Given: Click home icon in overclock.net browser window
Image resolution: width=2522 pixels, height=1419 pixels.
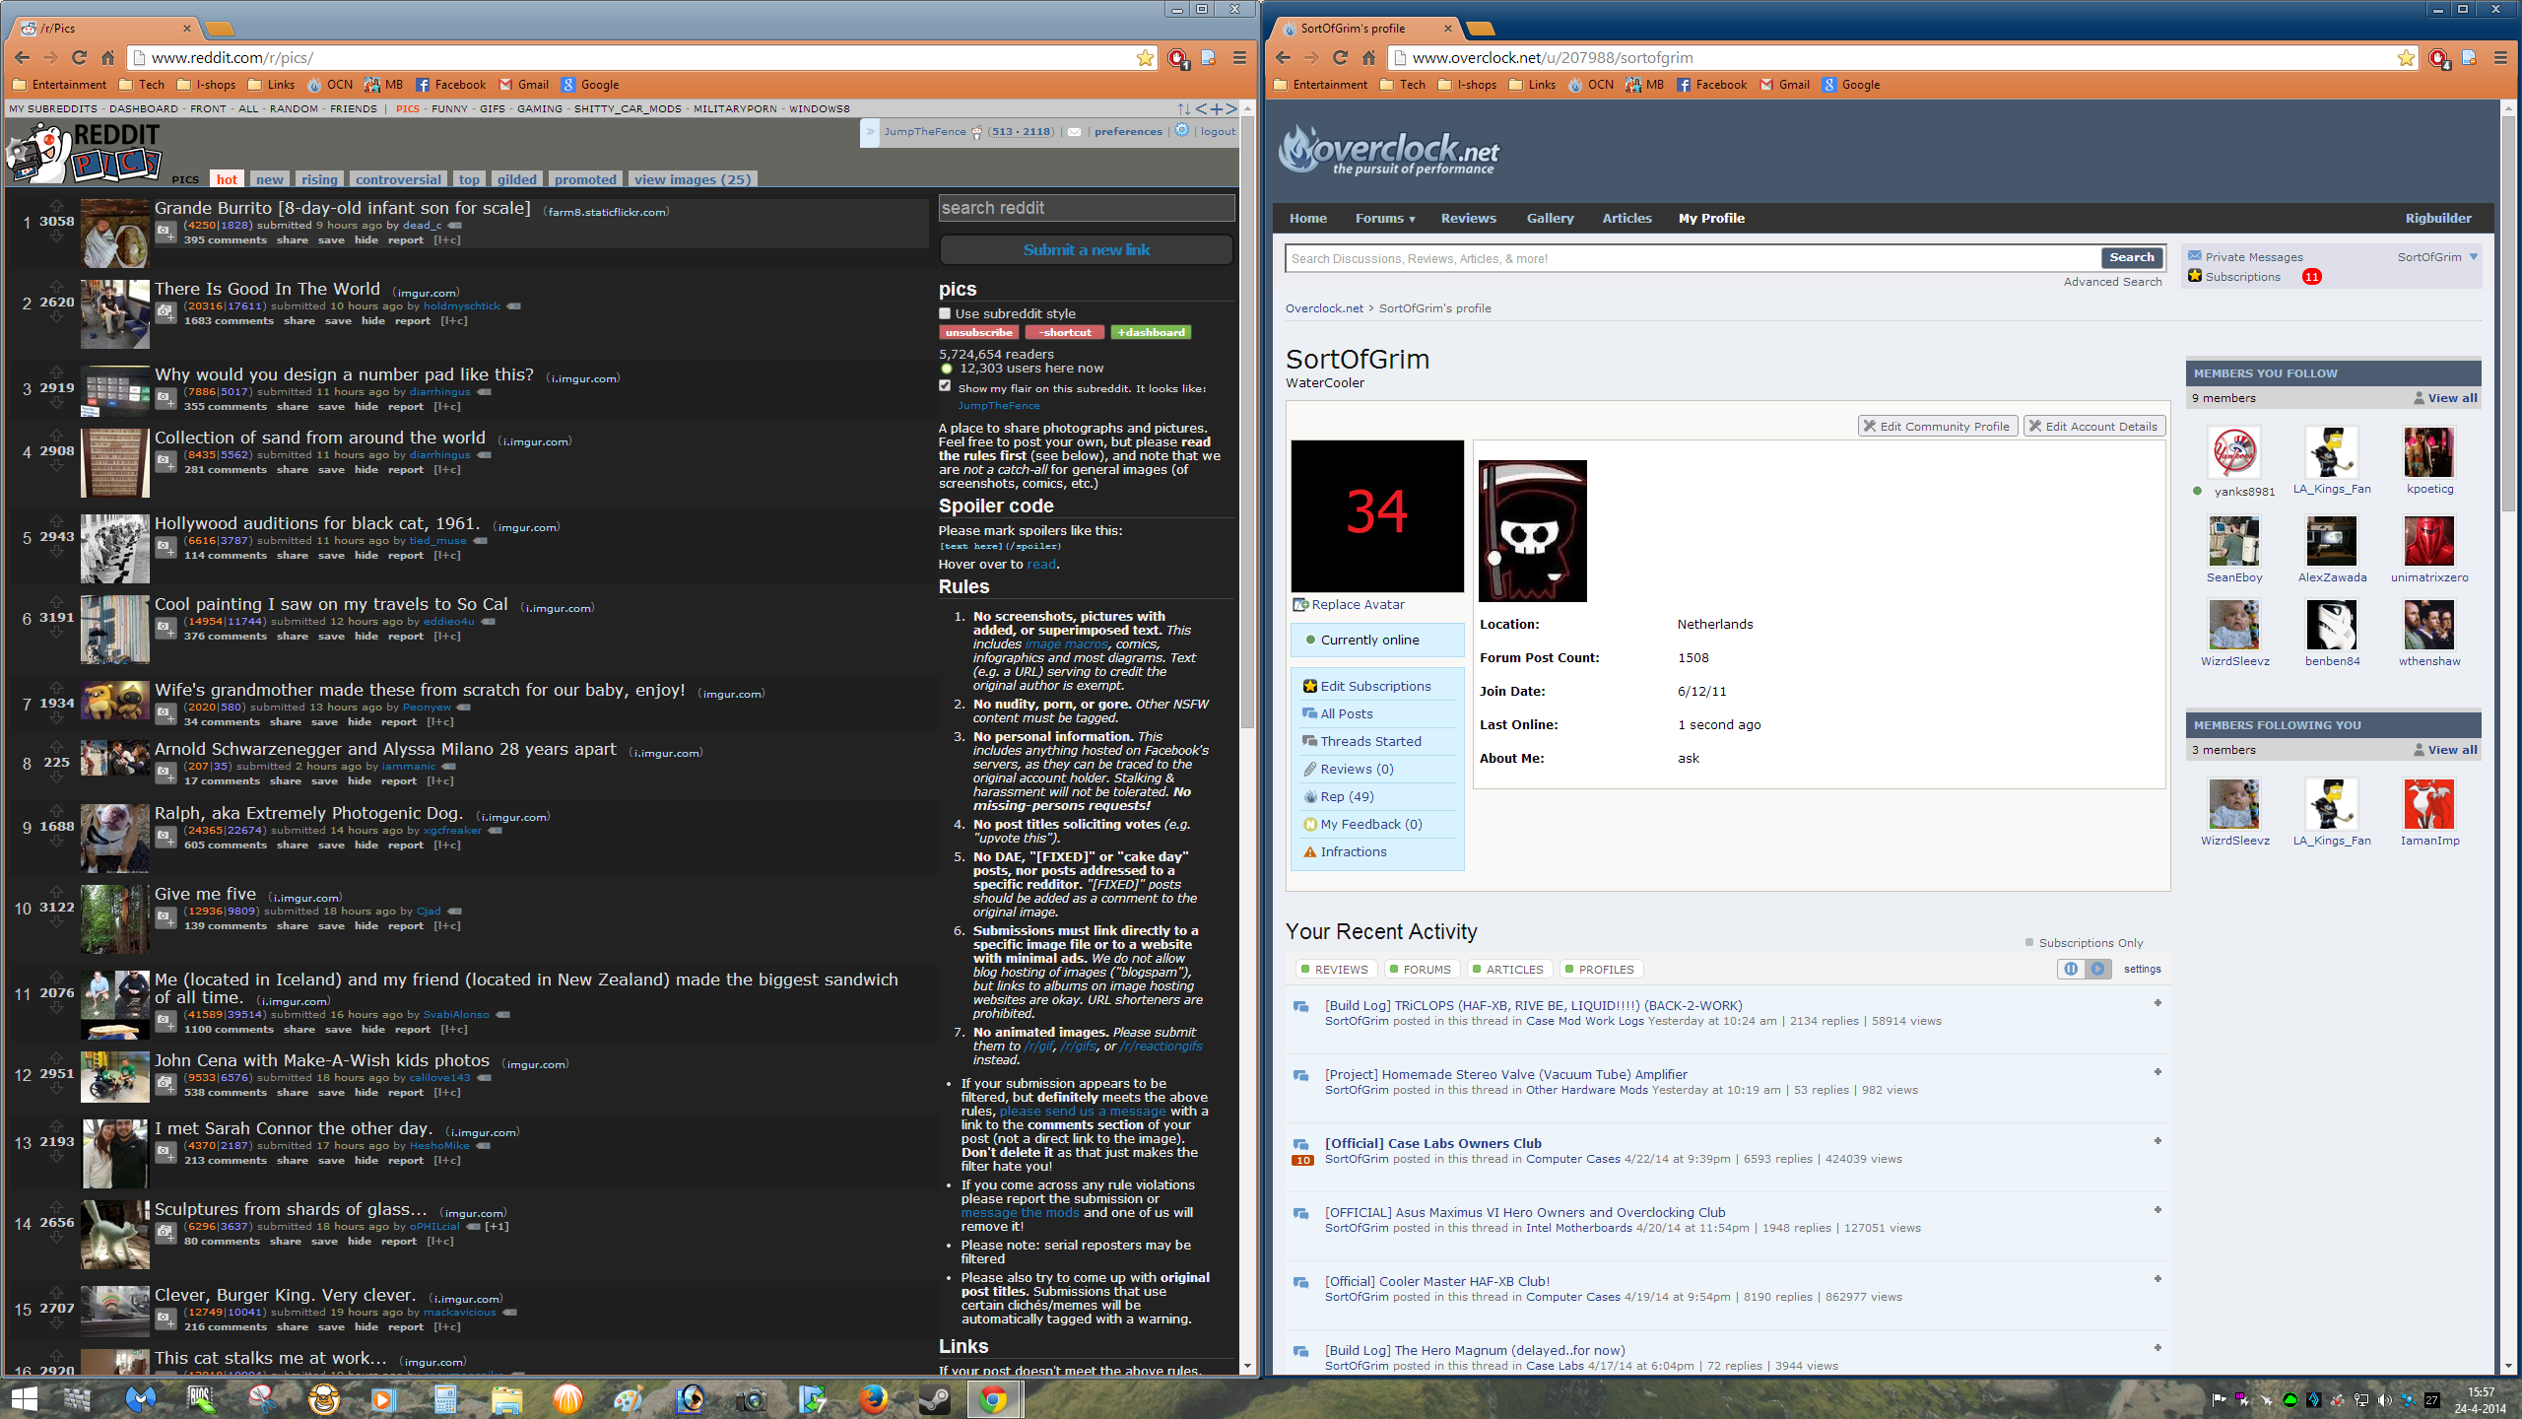Looking at the screenshot, I should (x=1368, y=57).
